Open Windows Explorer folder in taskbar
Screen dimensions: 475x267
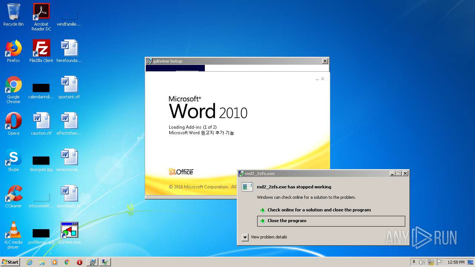point(42,262)
